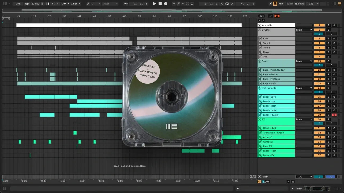Click the Arrangement Record circle button
Screen dimensions: 344x193
pos(166,4)
